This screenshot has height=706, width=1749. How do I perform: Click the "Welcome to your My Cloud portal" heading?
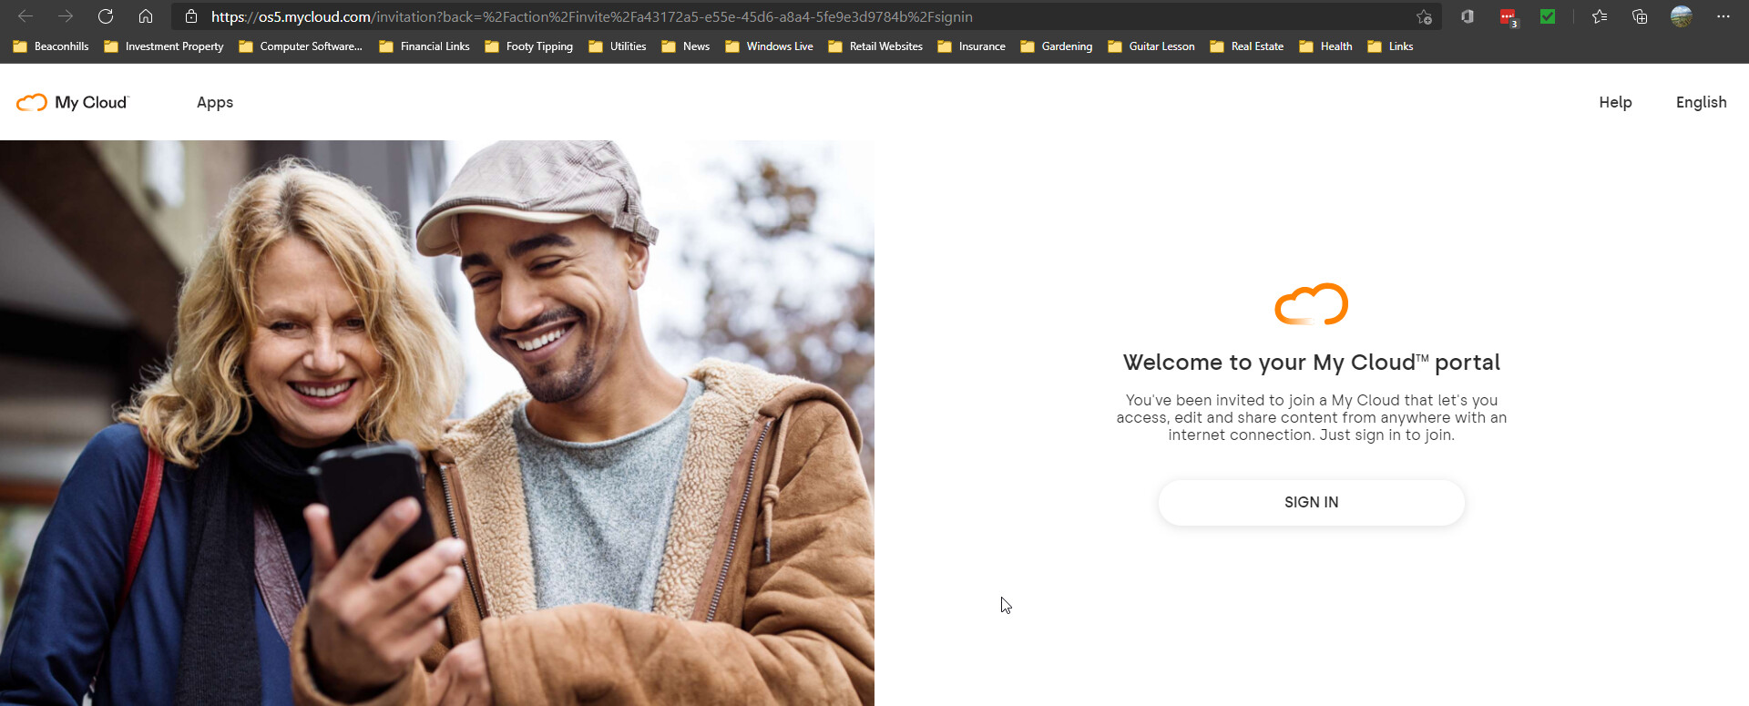tap(1312, 363)
